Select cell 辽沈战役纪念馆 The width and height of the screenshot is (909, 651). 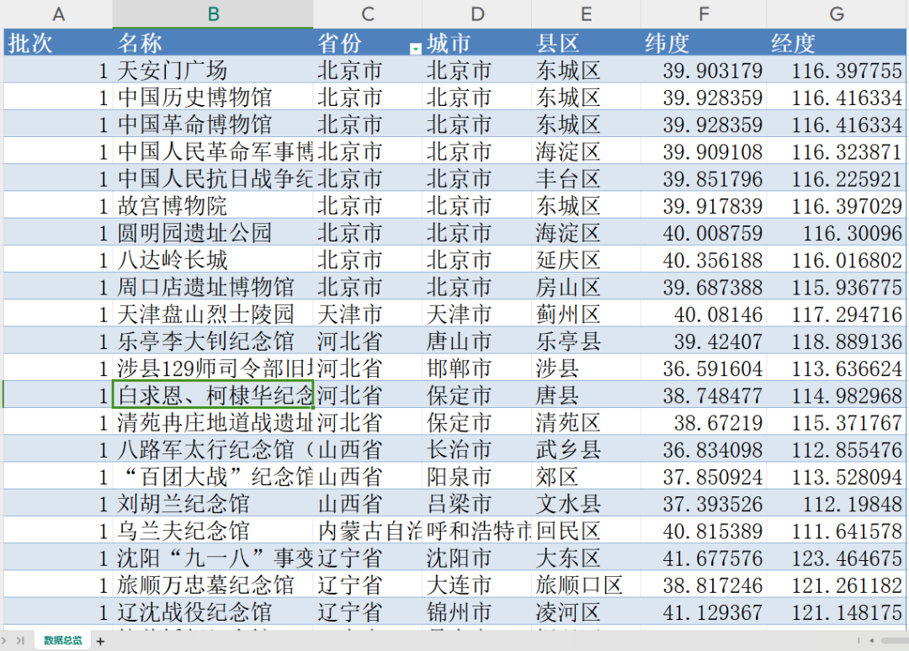pyautogui.click(x=213, y=611)
